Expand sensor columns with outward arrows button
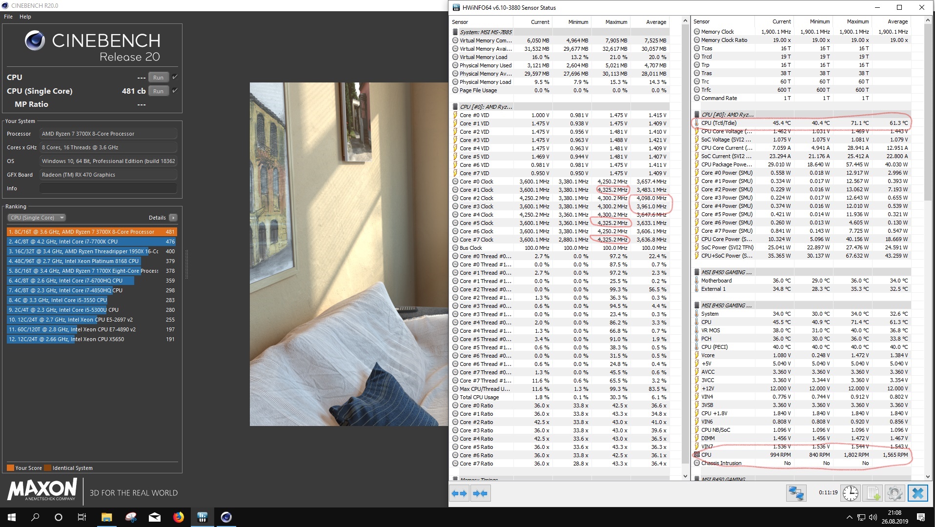Image resolution: width=935 pixels, height=527 pixels. pyautogui.click(x=459, y=493)
